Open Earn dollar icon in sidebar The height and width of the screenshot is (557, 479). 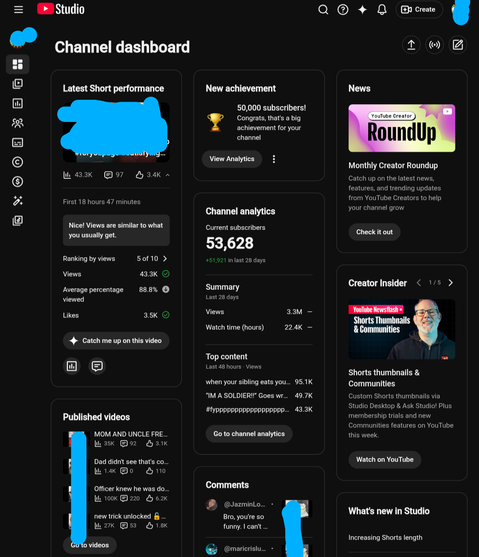18,181
